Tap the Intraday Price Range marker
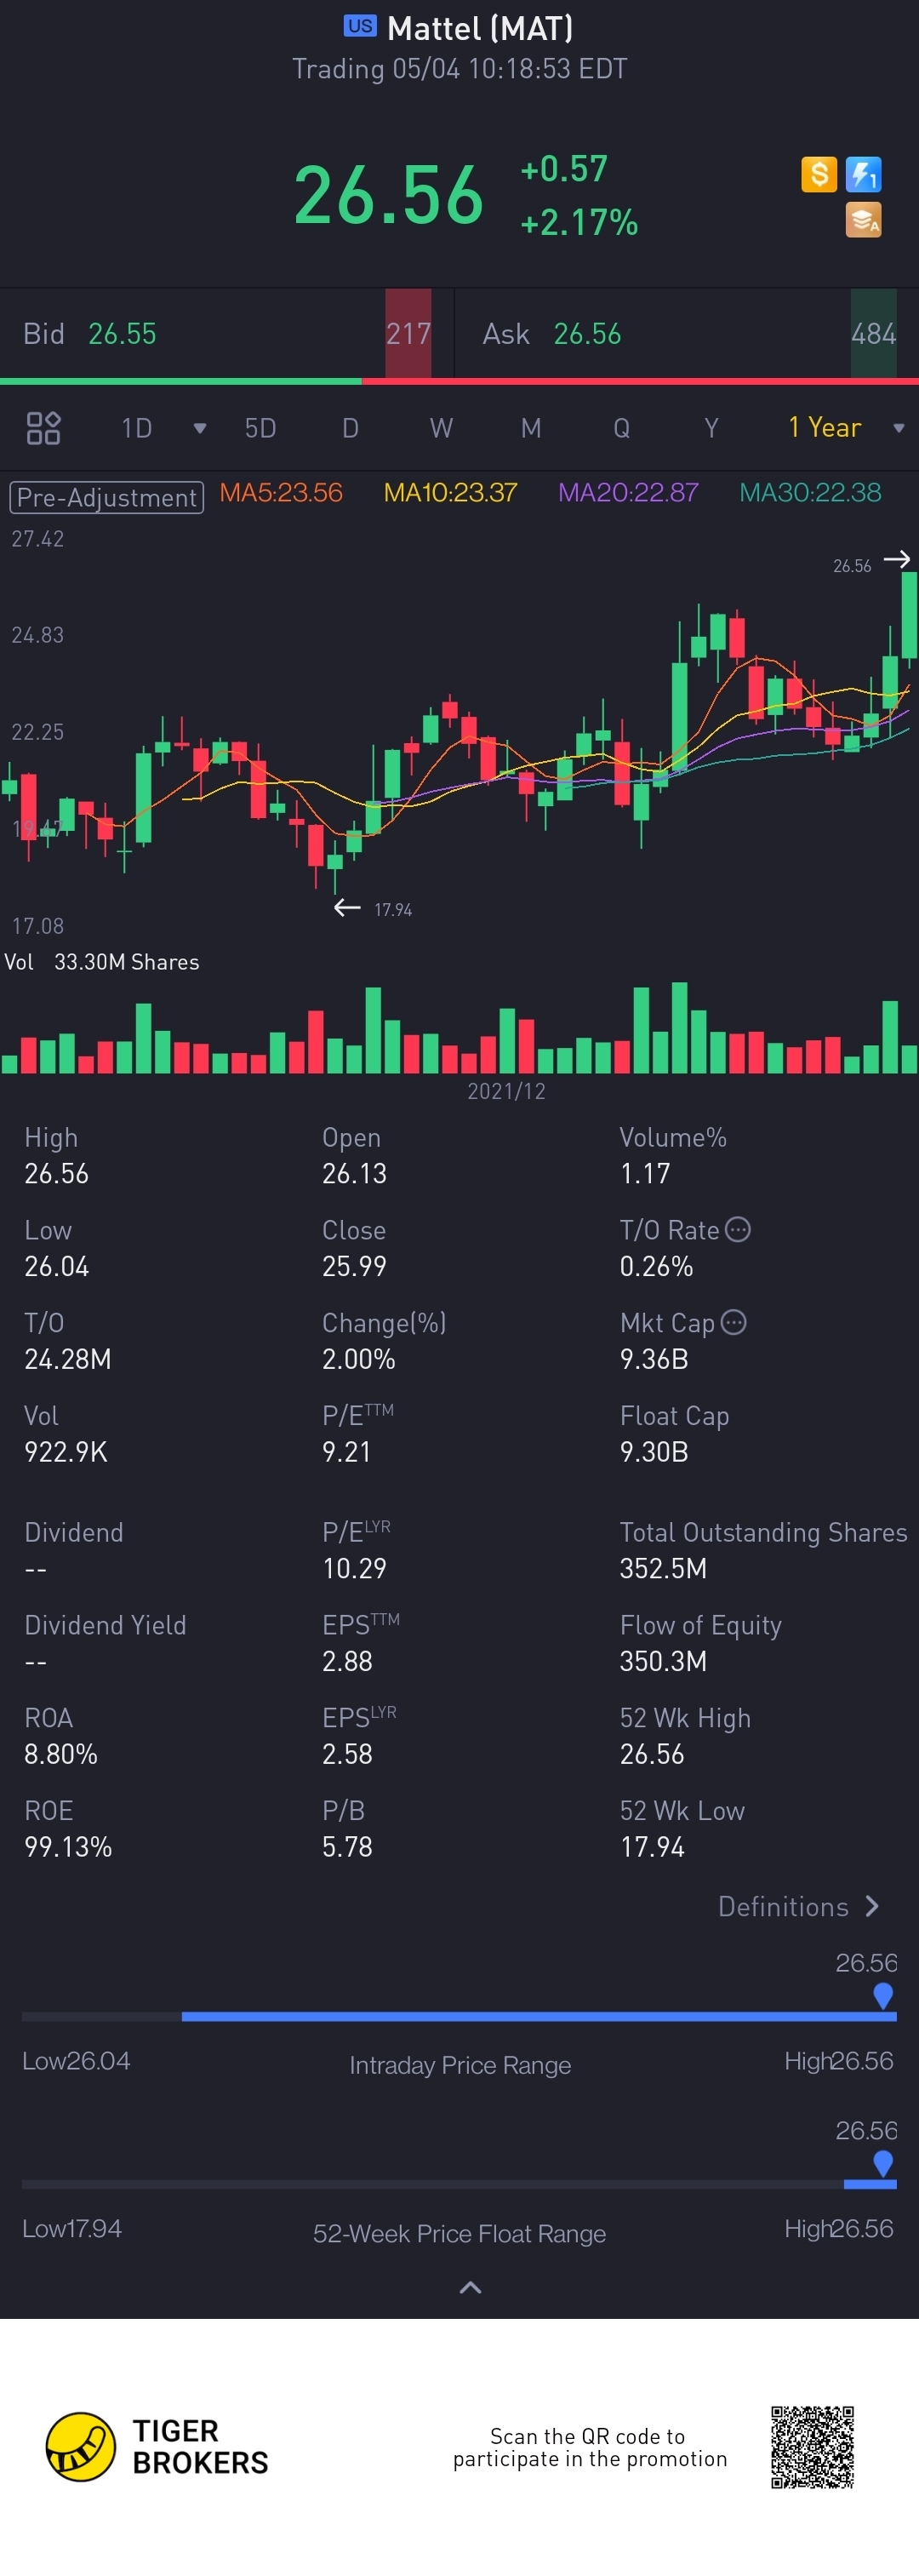The image size is (919, 2576). tap(883, 1995)
